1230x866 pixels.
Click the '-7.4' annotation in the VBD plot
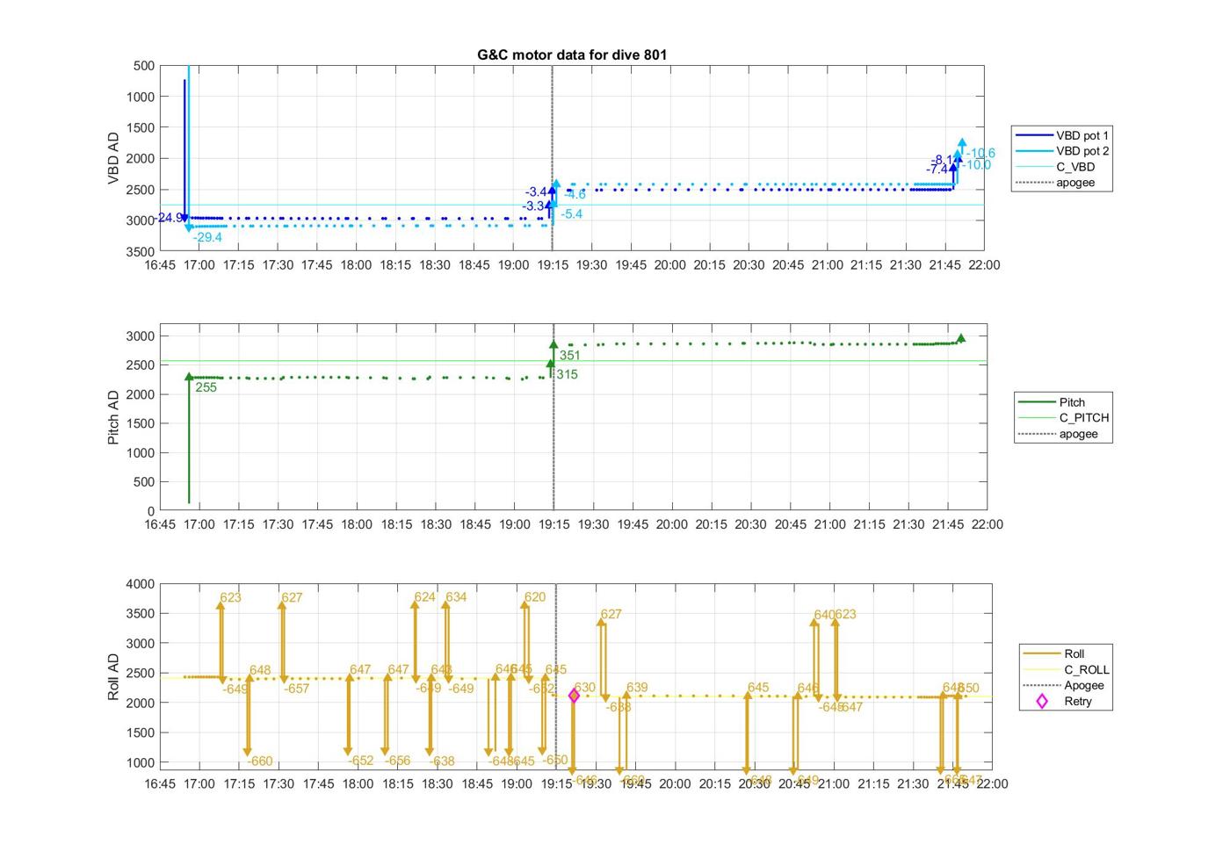[937, 170]
